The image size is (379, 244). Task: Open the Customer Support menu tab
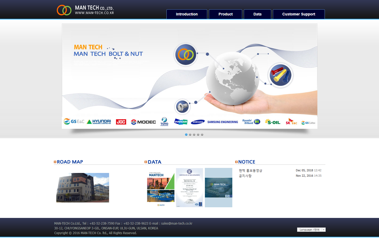[299, 14]
